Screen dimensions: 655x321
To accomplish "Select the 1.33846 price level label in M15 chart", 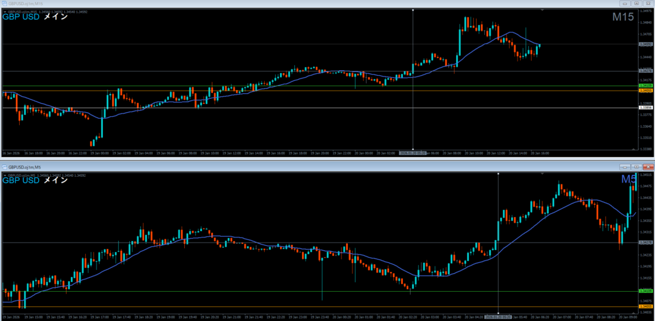I will click(645, 108).
